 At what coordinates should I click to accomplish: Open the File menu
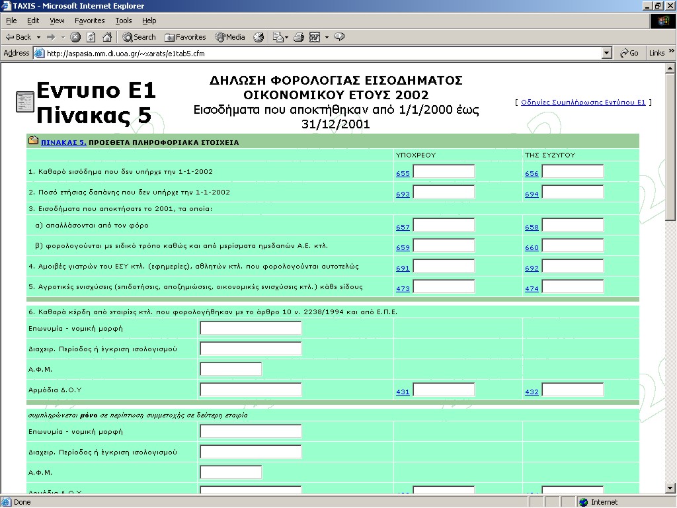11,21
